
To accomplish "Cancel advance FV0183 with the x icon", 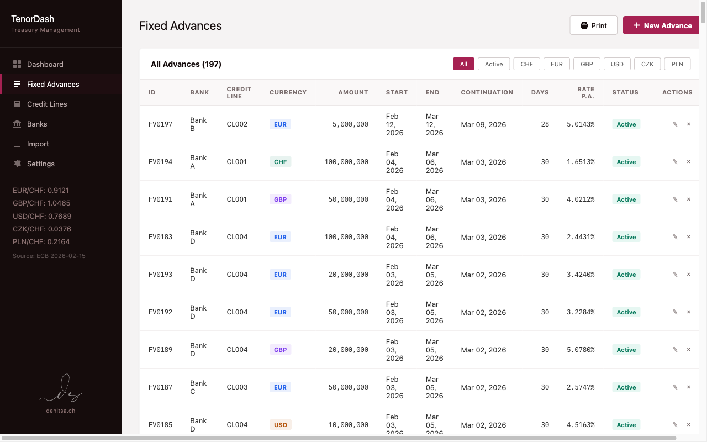I will click(x=688, y=236).
